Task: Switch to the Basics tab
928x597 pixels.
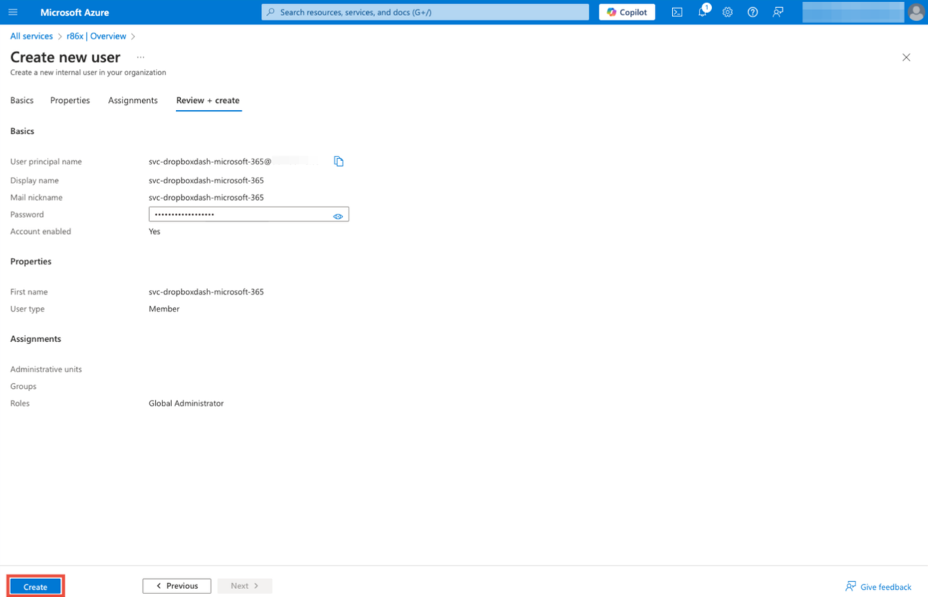Action: pyautogui.click(x=21, y=100)
